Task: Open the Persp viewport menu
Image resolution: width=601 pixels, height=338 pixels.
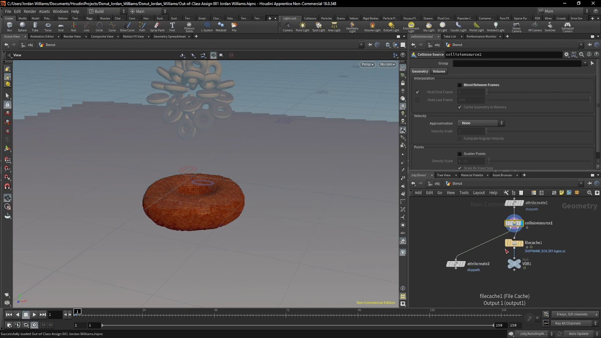Action: (367, 64)
